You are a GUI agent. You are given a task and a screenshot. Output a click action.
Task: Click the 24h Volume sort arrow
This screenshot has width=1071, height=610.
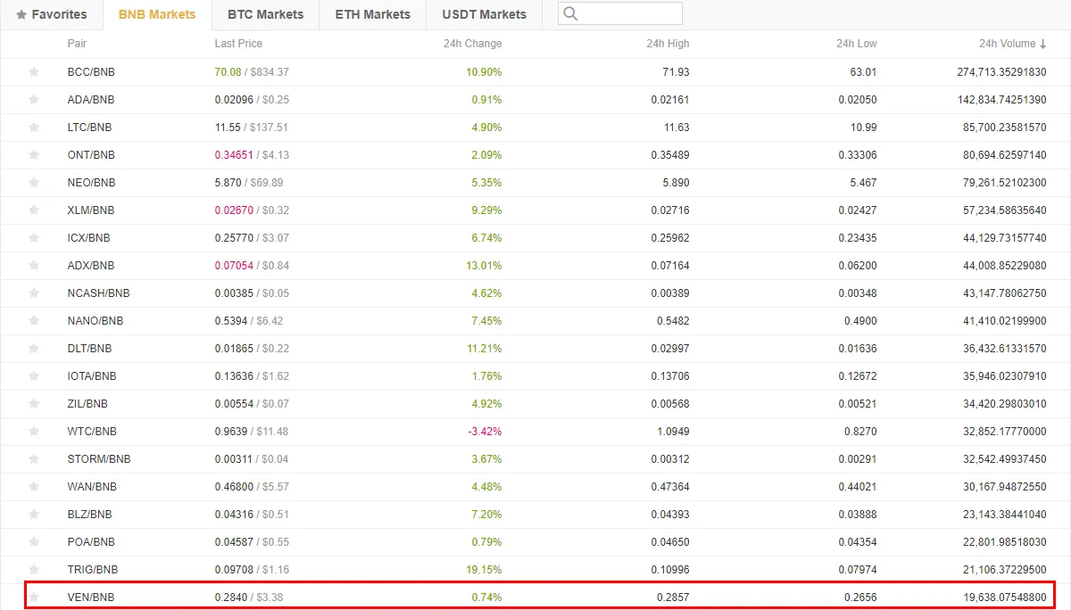point(1043,44)
